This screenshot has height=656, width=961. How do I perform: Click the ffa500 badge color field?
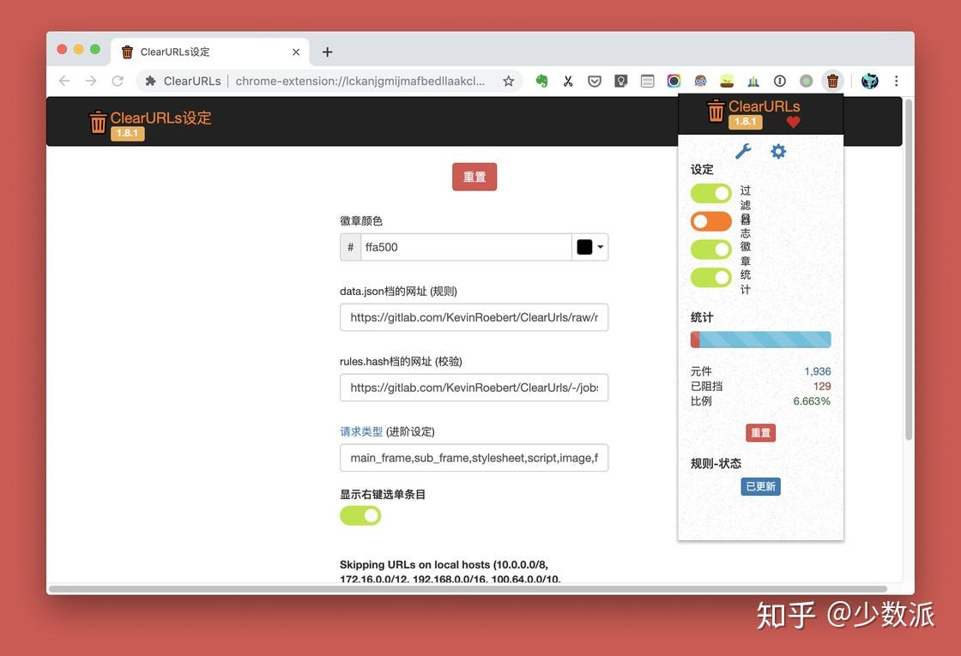pos(466,247)
